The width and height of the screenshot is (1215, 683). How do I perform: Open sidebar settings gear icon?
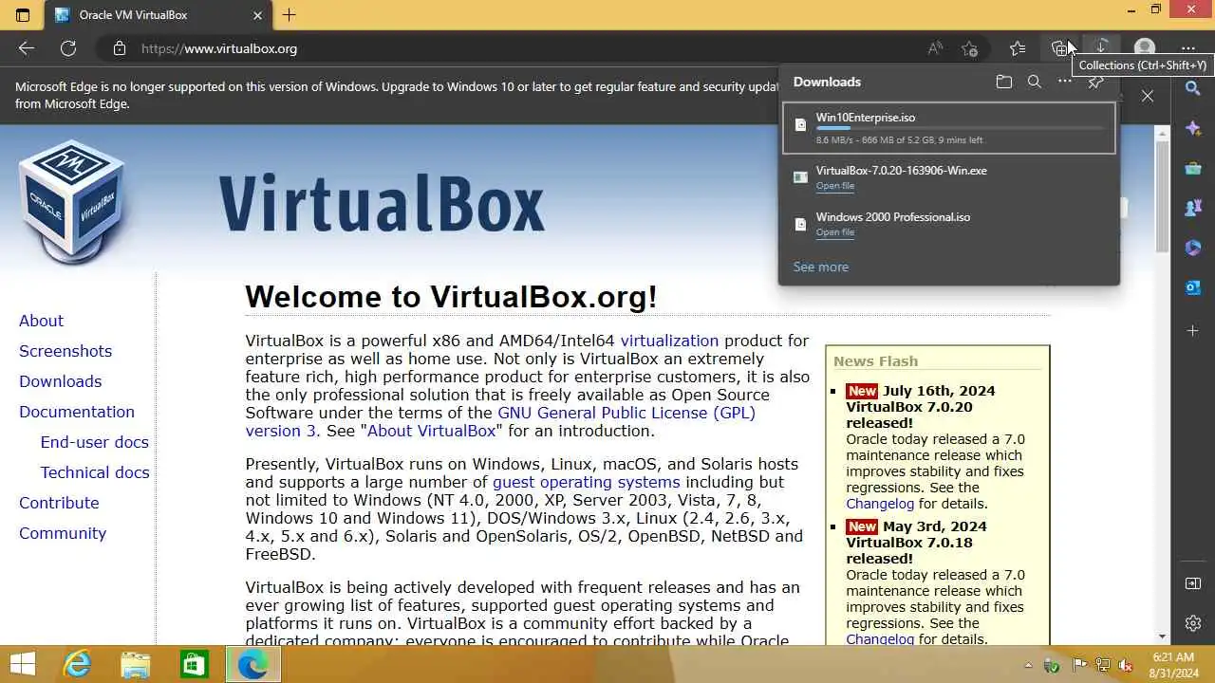click(x=1193, y=623)
